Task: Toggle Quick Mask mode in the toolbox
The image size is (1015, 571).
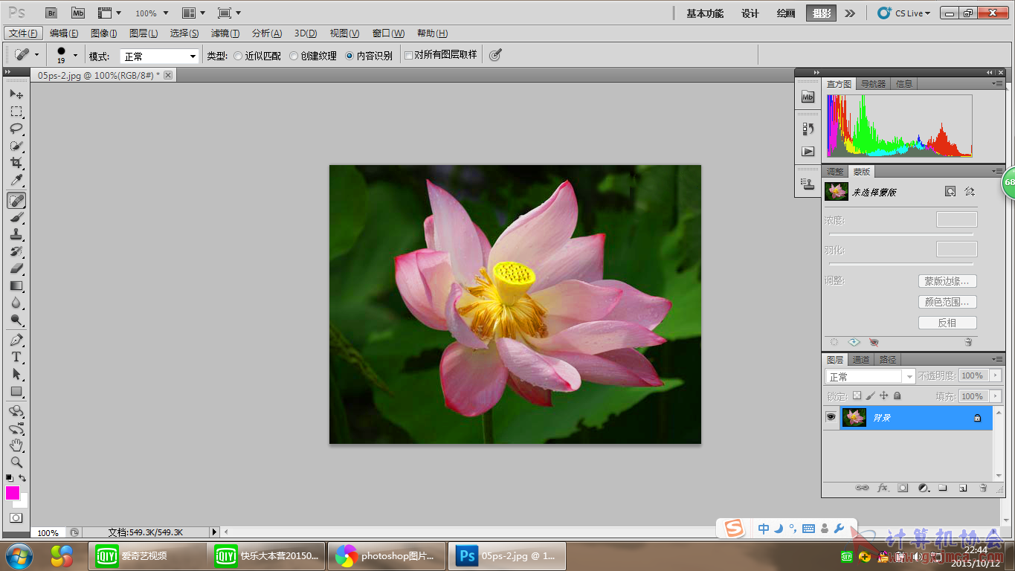Action: pos(16,517)
